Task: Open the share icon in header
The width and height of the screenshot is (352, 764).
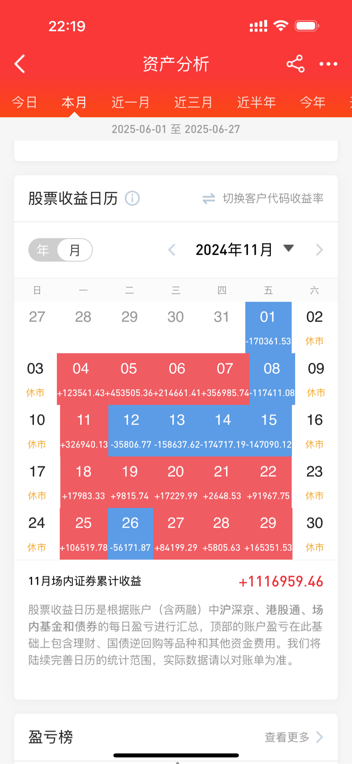Action: (296, 64)
